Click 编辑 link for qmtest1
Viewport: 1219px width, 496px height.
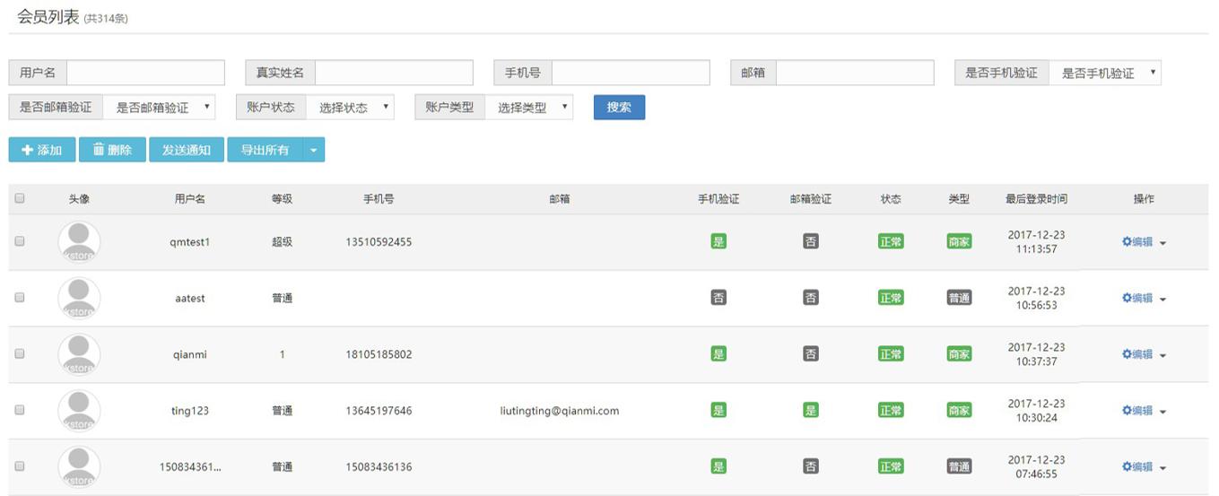pos(1137,241)
